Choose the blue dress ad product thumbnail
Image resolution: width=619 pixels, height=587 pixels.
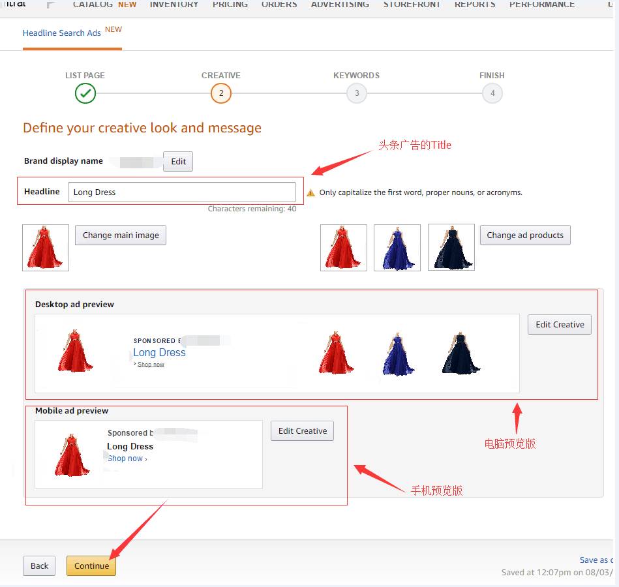tap(397, 248)
